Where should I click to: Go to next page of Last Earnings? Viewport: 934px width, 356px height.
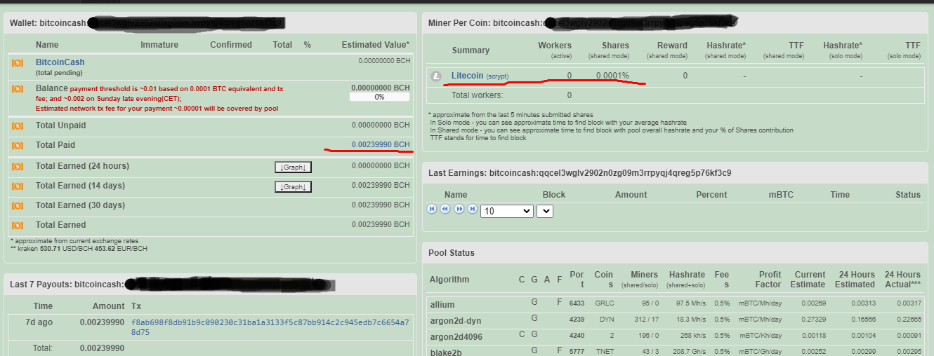(x=459, y=209)
